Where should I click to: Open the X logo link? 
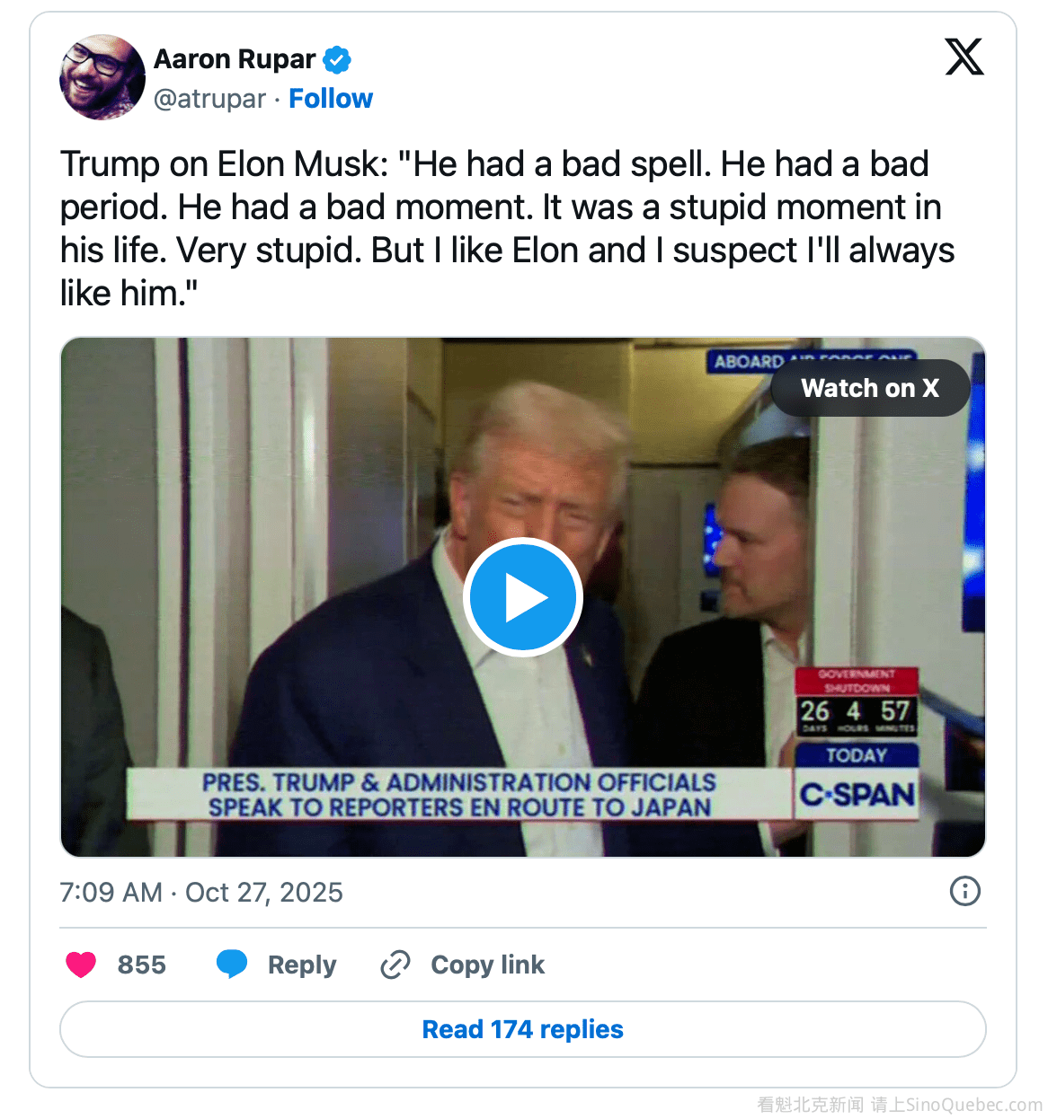pyautogui.click(x=964, y=57)
